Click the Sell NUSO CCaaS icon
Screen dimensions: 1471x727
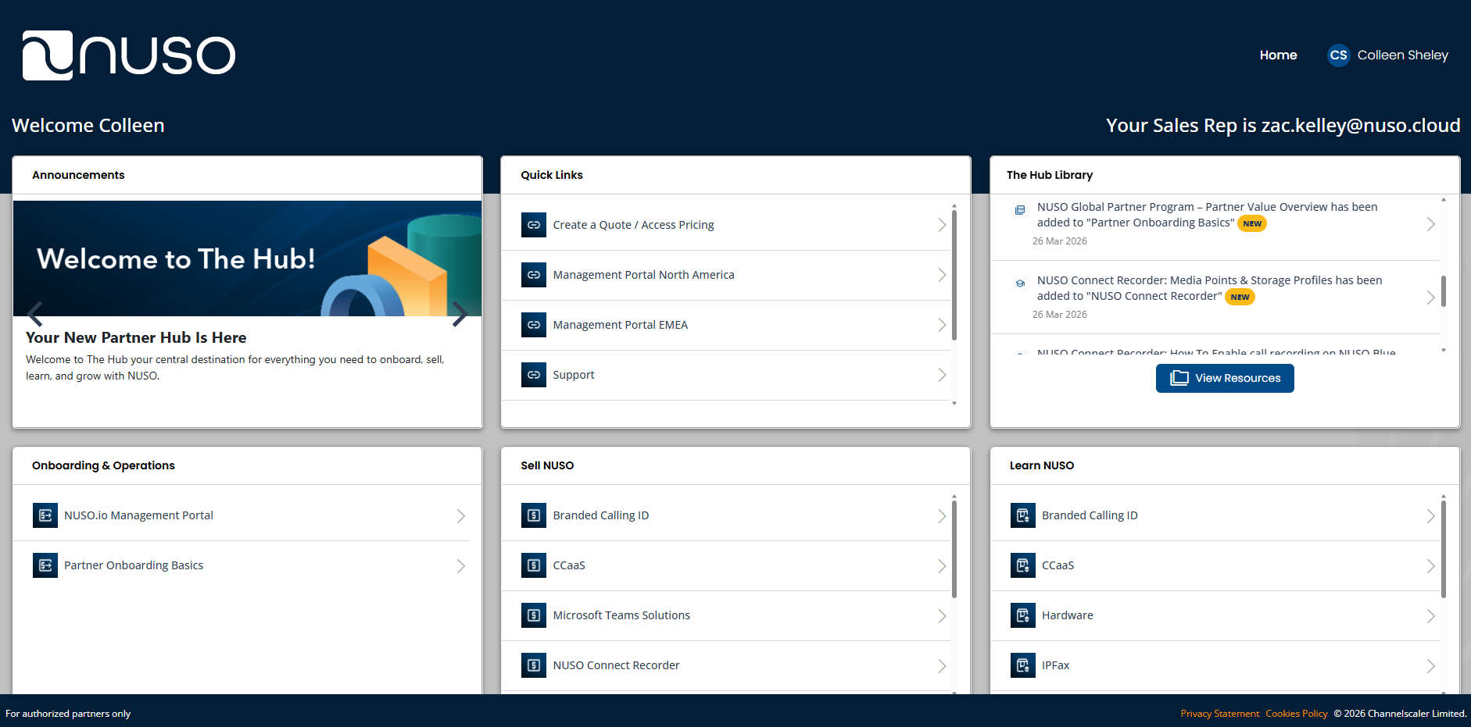pos(534,565)
